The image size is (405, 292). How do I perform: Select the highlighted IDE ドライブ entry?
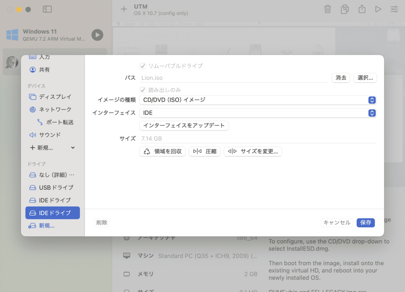tap(53, 213)
